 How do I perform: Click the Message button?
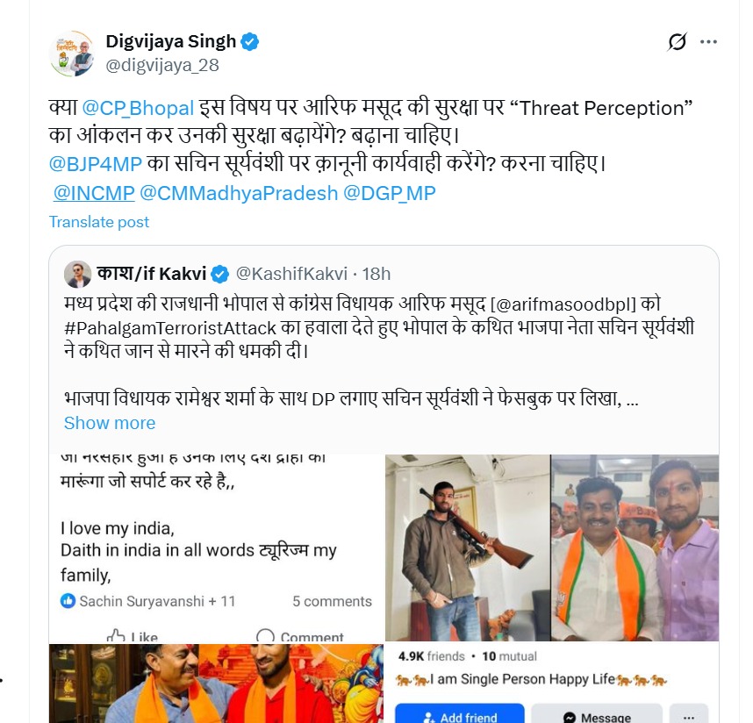597,714
